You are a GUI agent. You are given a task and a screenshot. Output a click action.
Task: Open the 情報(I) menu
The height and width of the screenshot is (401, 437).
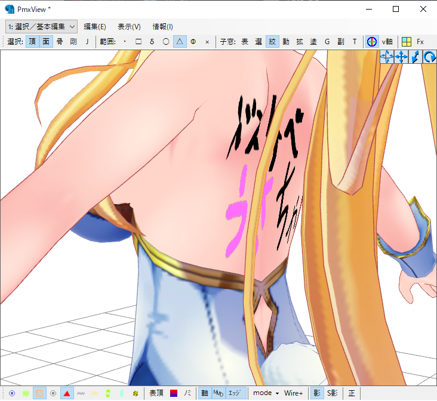[162, 27]
